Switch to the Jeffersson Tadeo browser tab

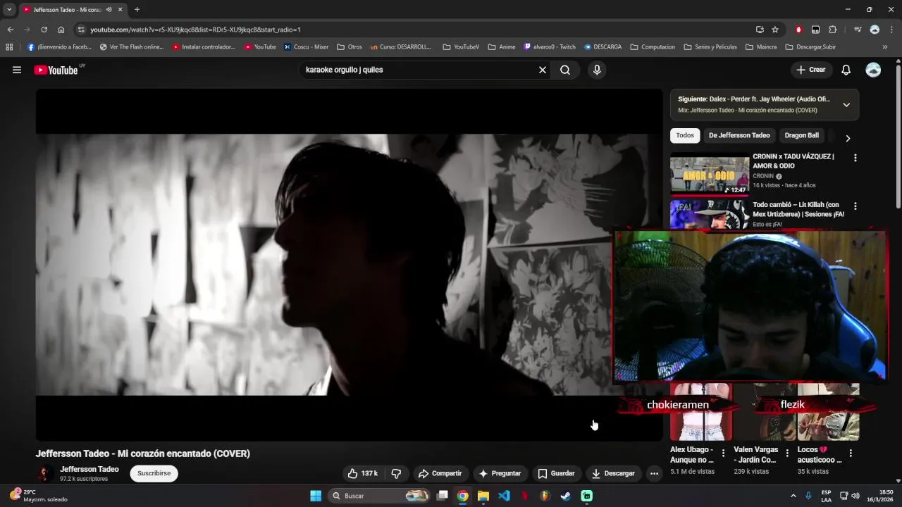click(x=67, y=10)
